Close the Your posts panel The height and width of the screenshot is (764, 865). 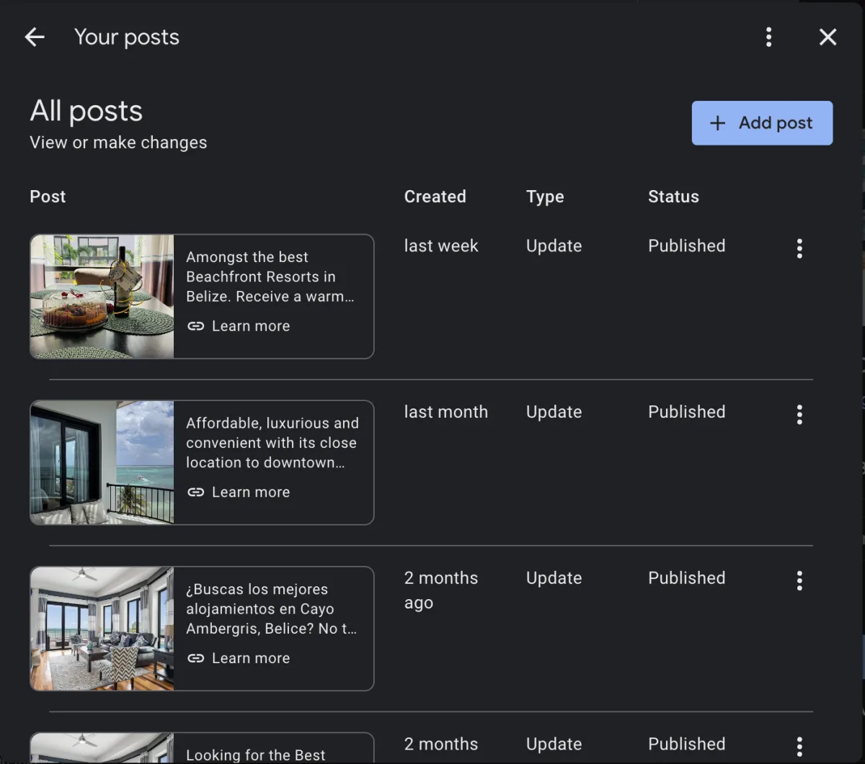click(828, 37)
